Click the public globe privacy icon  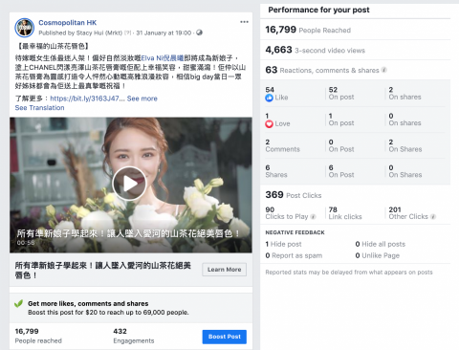tap(199, 33)
